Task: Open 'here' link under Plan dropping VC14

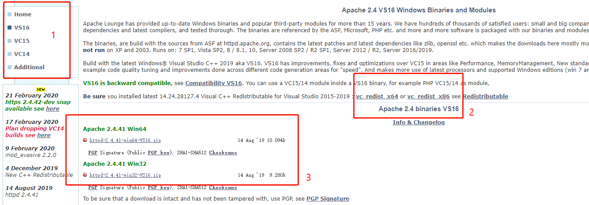Action: tap(44, 135)
